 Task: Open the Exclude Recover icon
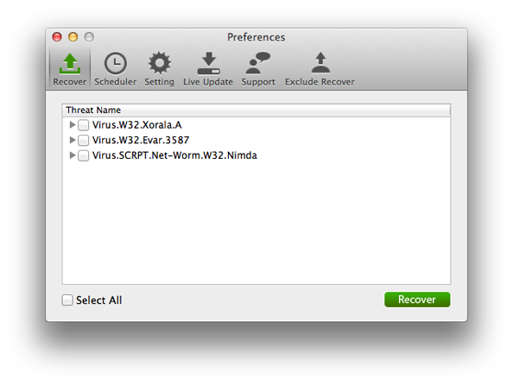click(320, 63)
